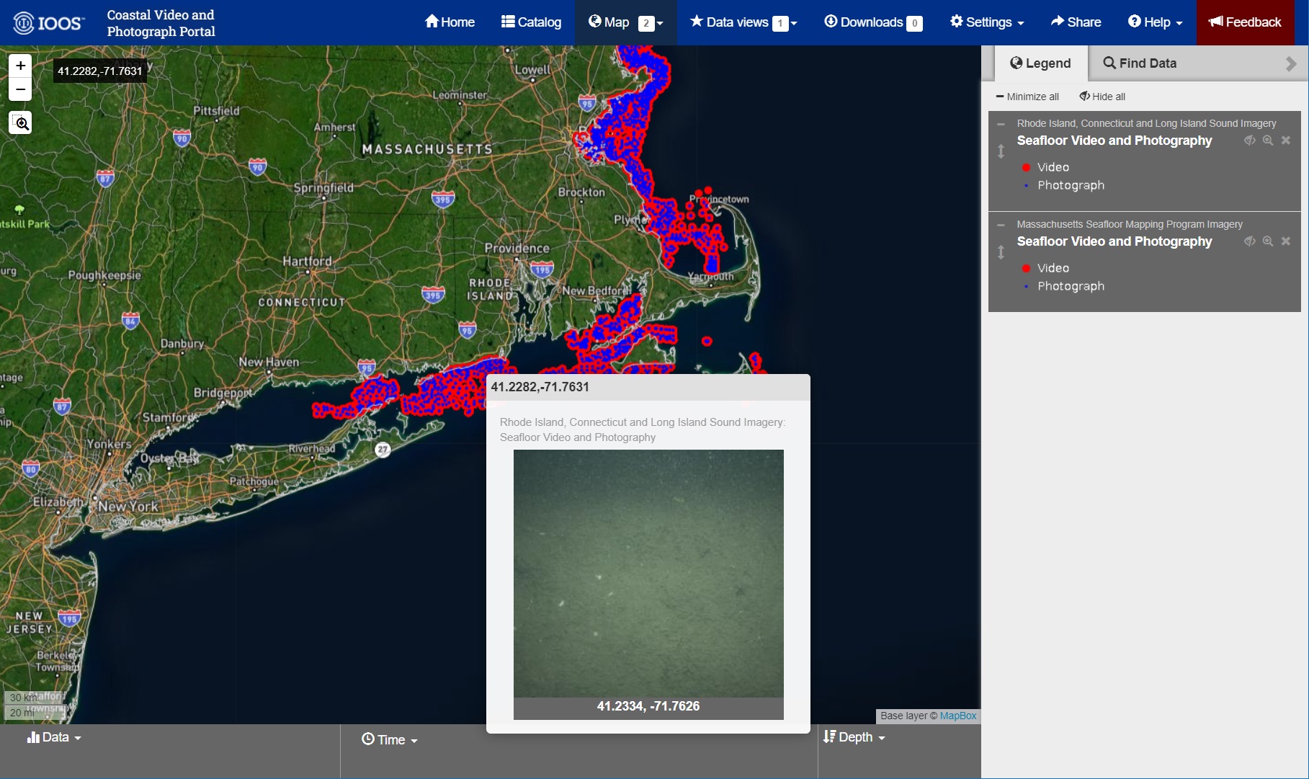Zoom out of the map
Image resolution: width=1309 pixels, height=779 pixels.
pos(21,89)
